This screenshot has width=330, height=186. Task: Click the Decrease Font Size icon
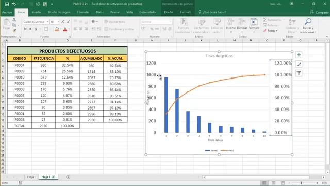[68, 22]
